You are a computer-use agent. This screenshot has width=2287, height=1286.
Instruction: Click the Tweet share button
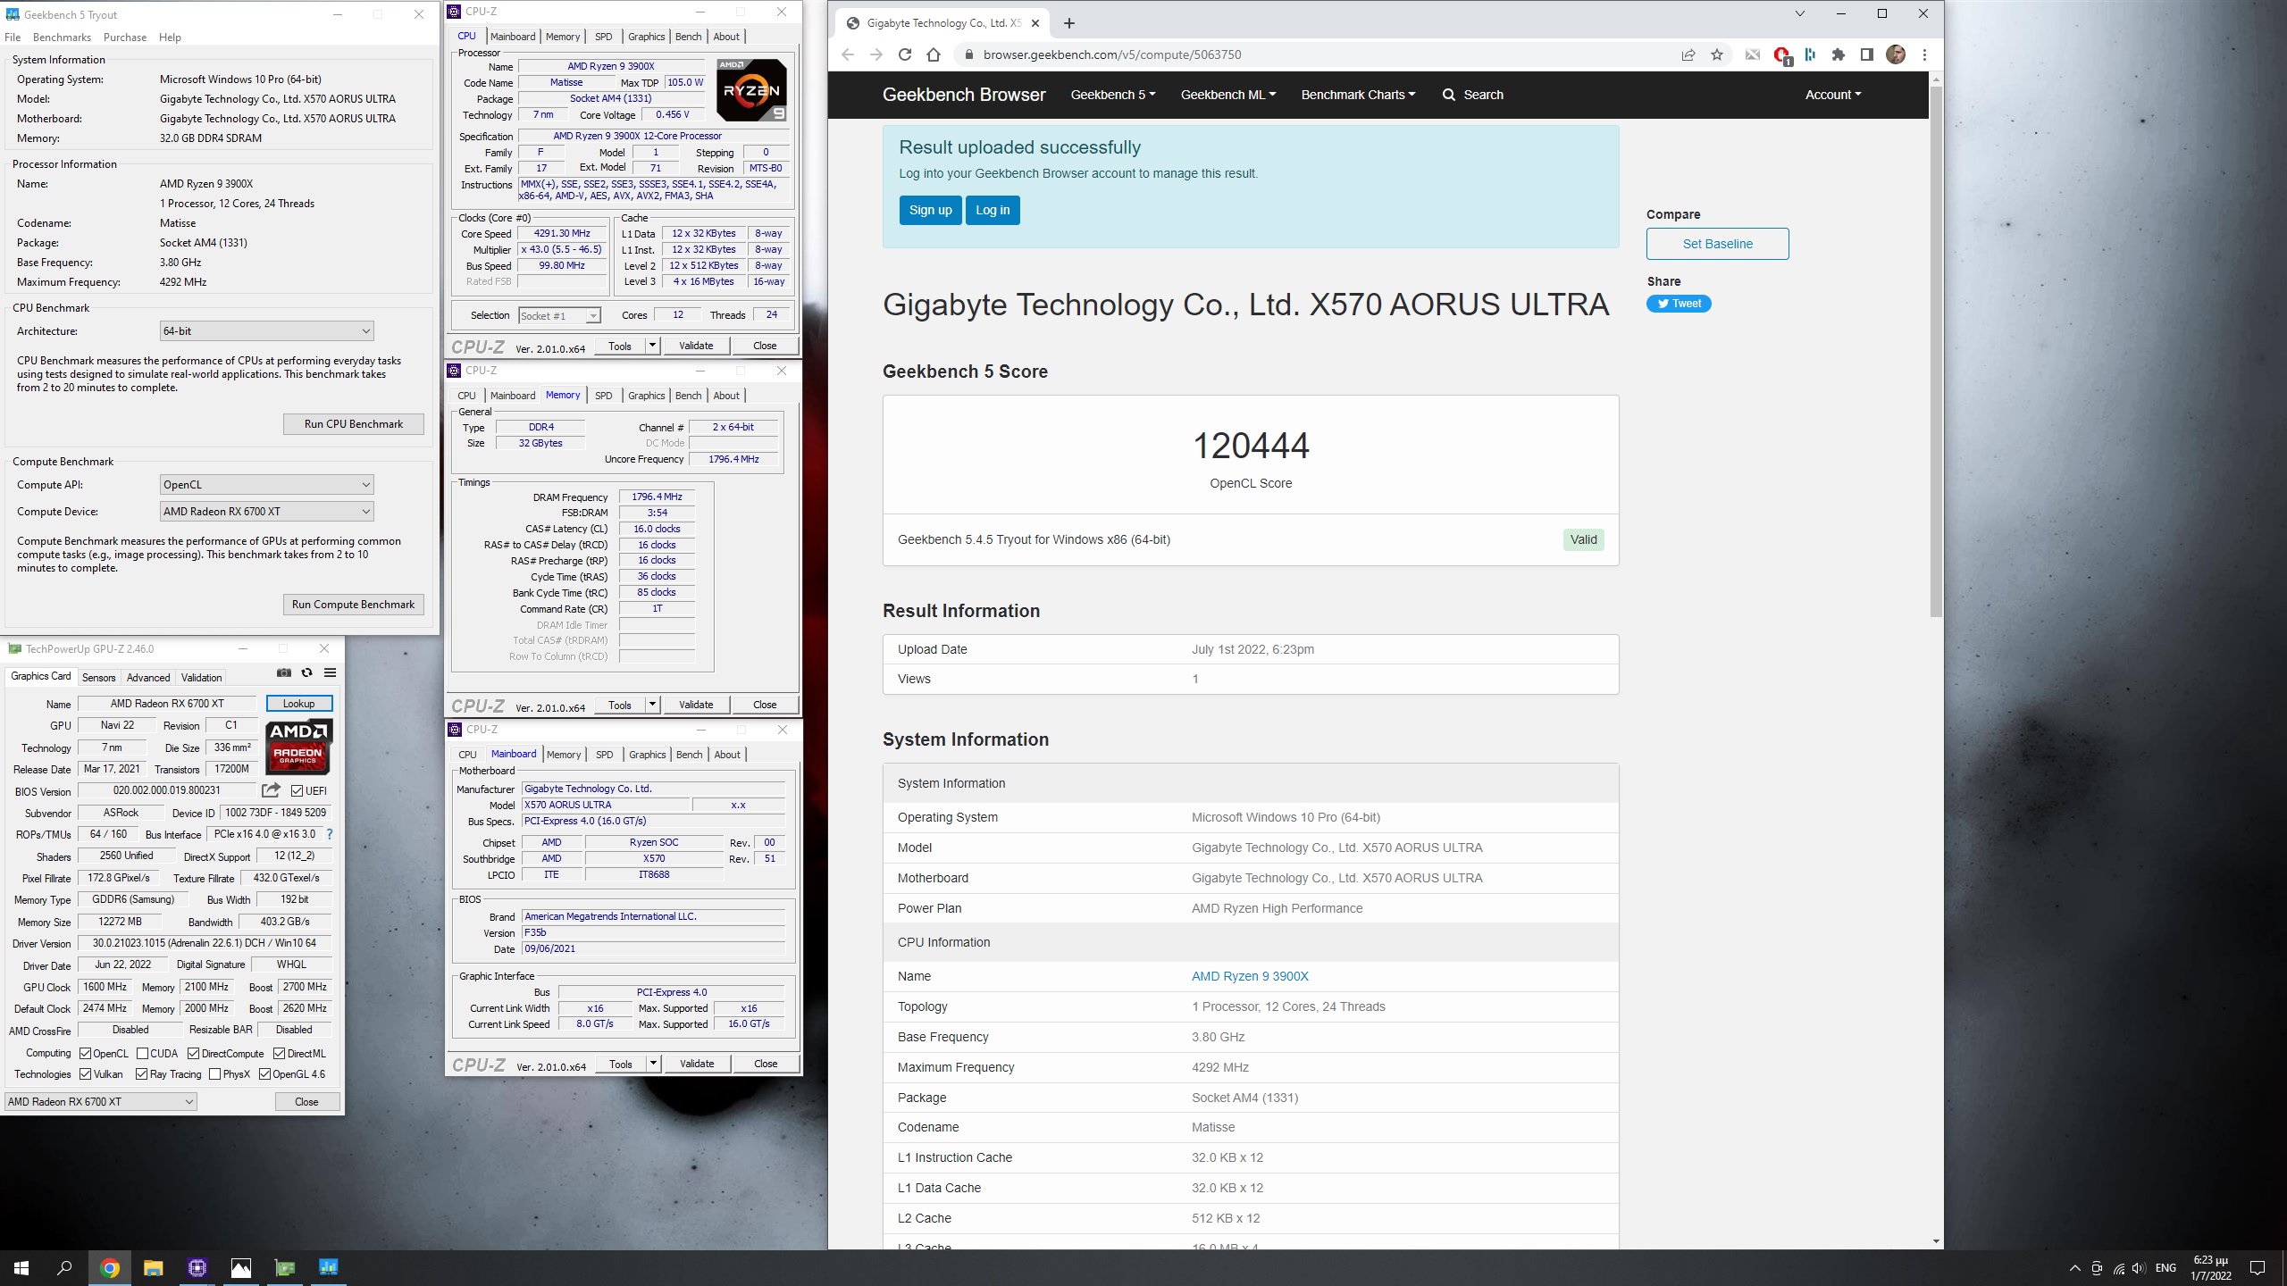(x=1679, y=304)
